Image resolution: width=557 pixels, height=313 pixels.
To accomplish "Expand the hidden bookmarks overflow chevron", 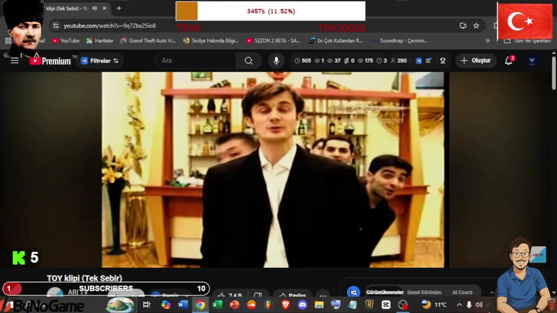I will click(487, 40).
